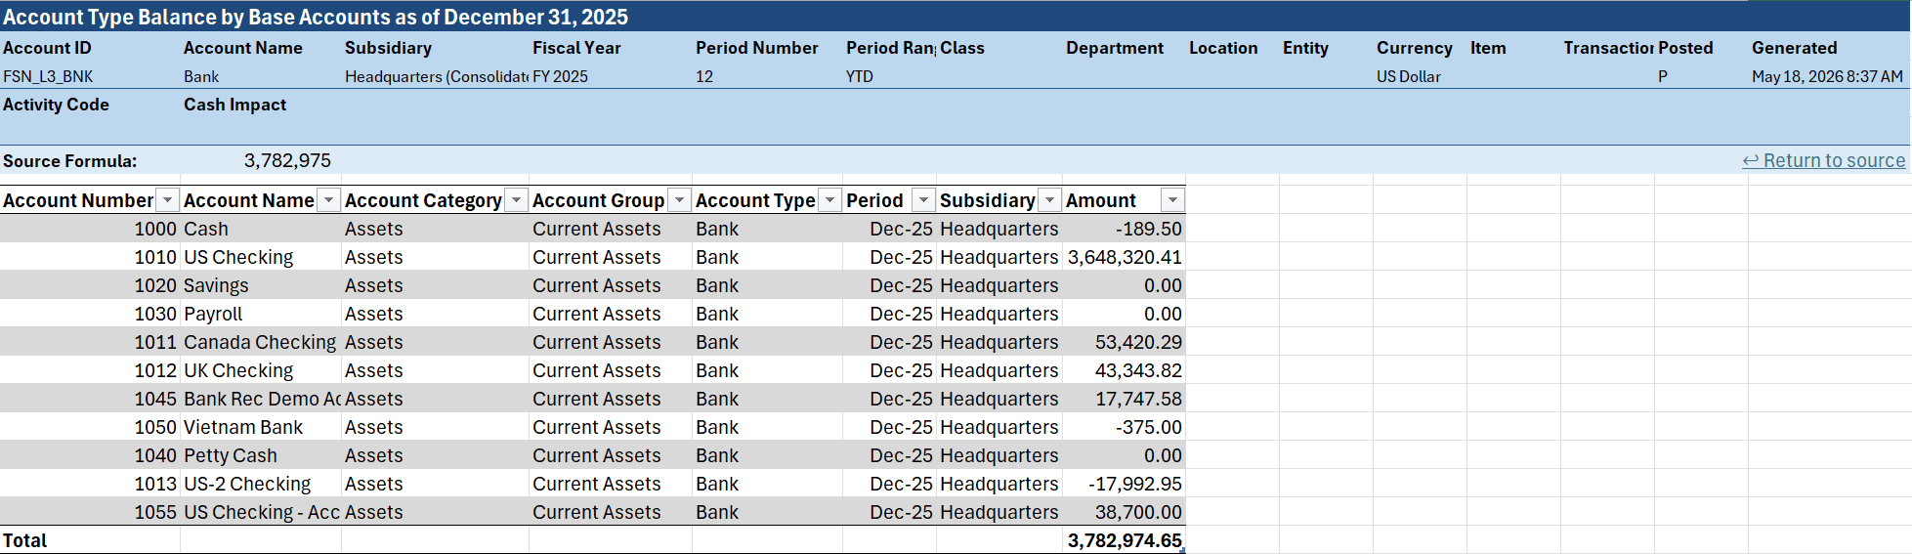
Task: Select the YTD period range cell
Action: click(x=890, y=76)
